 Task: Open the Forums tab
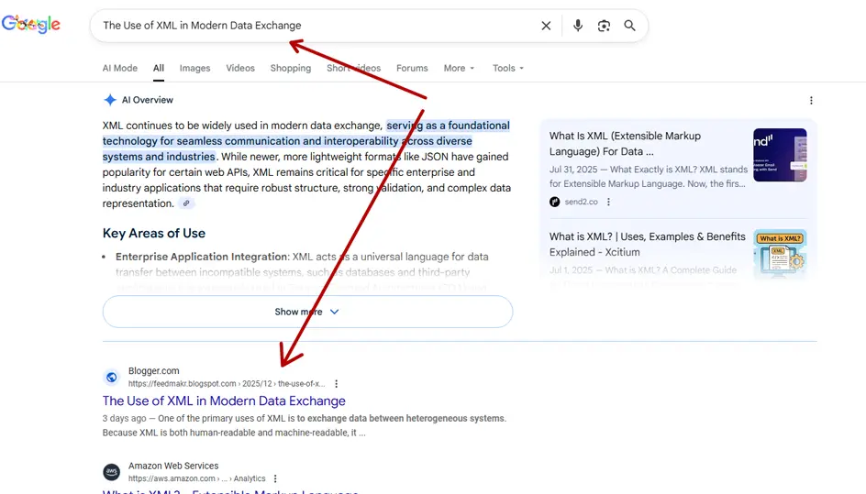click(412, 68)
